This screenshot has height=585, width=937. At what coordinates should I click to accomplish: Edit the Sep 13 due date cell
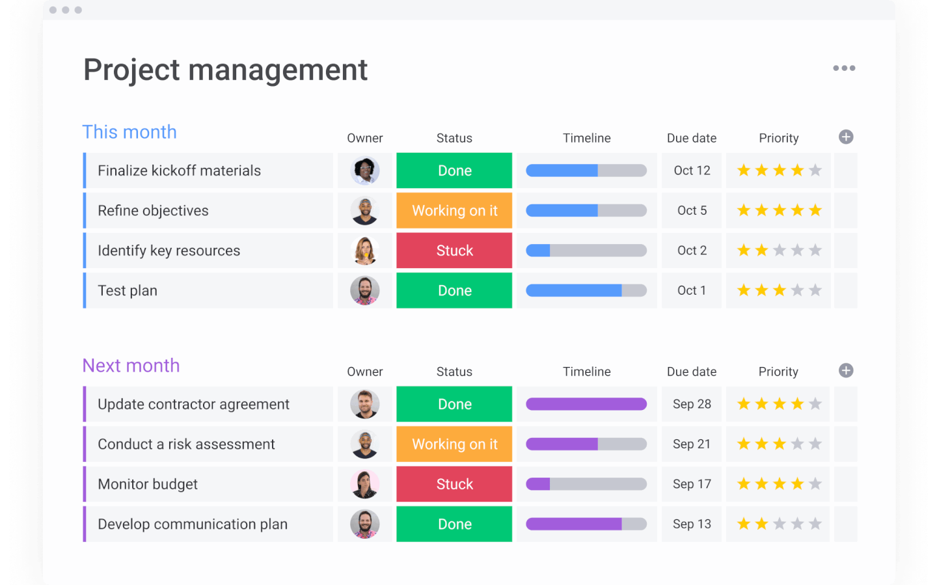[692, 524]
